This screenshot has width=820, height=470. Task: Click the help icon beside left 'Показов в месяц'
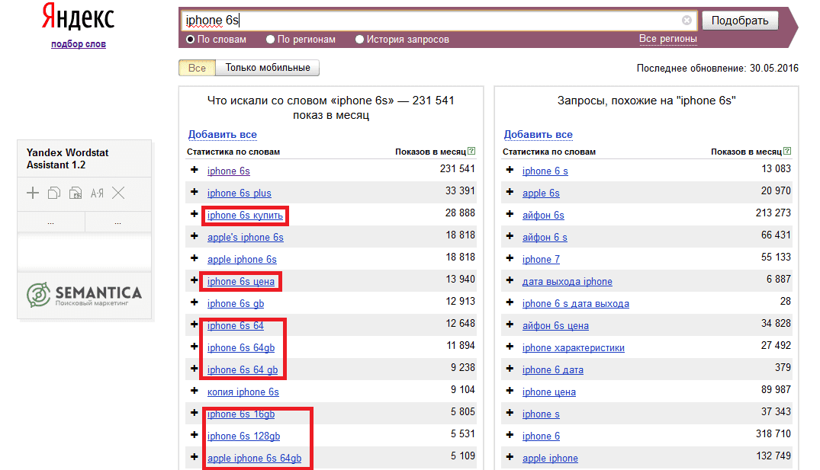pos(471,151)
